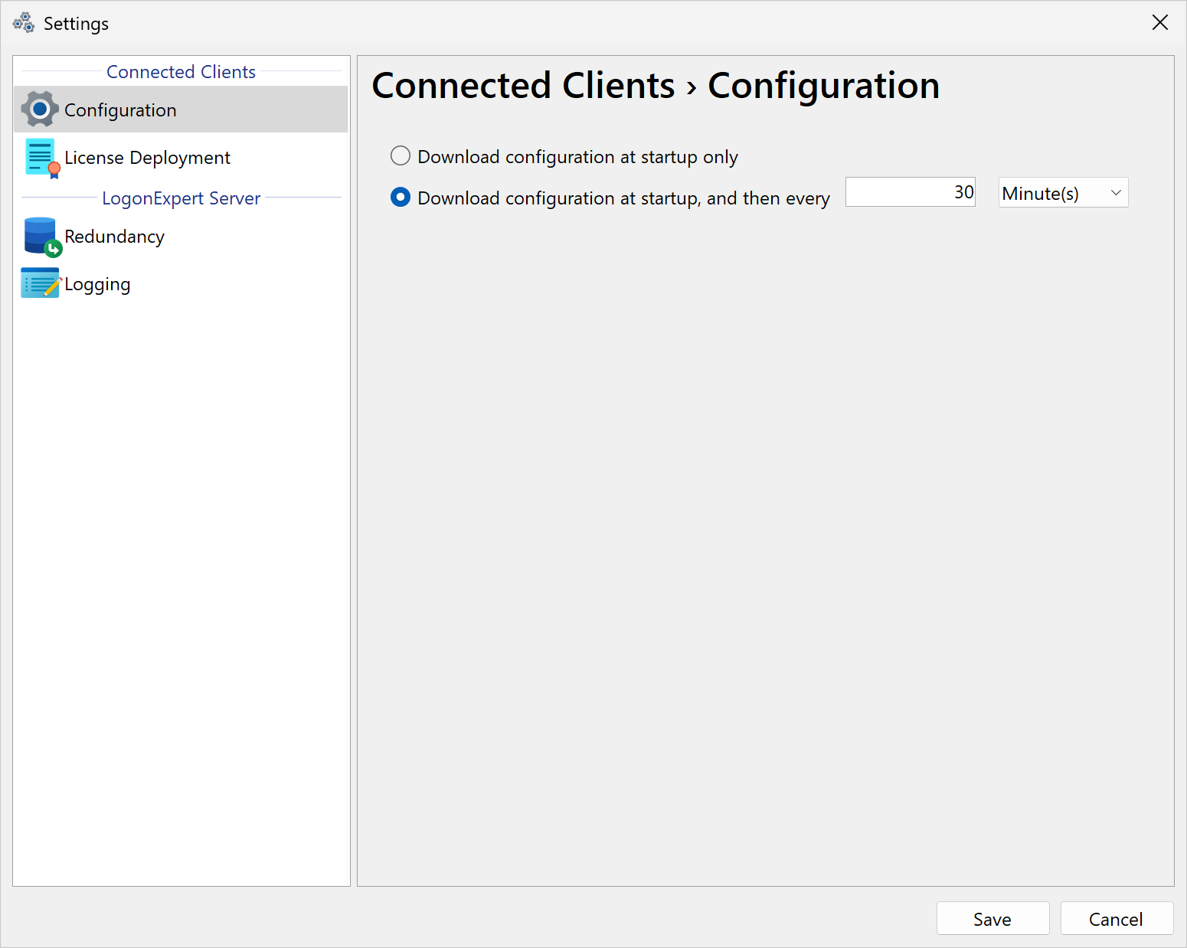Go to the Redundancy settings page
The image size is (1187, 948).
click(114, 237)
